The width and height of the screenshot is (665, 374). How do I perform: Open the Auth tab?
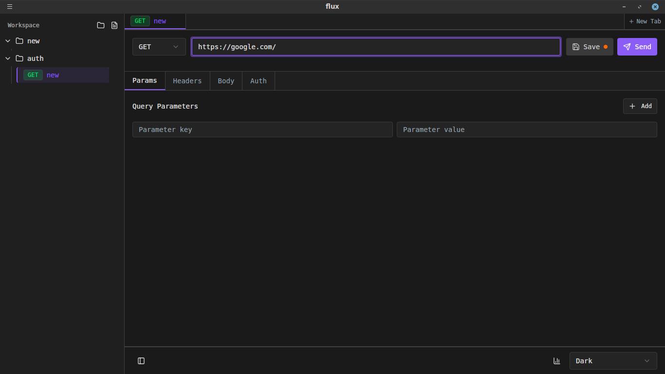tap(258, 81)
